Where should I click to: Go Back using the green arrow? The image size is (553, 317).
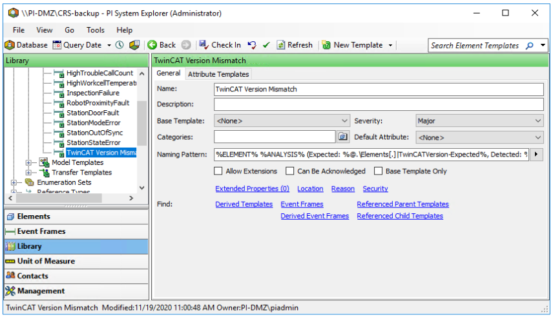(162, 45)
